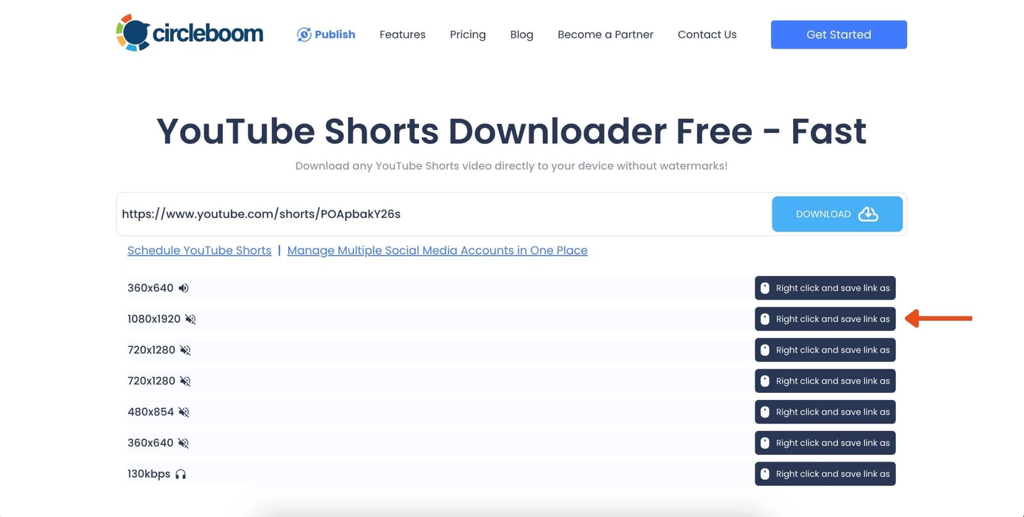Click mouse icon in 480x854 row button
Screen dimensions: 1024x517
765,412
